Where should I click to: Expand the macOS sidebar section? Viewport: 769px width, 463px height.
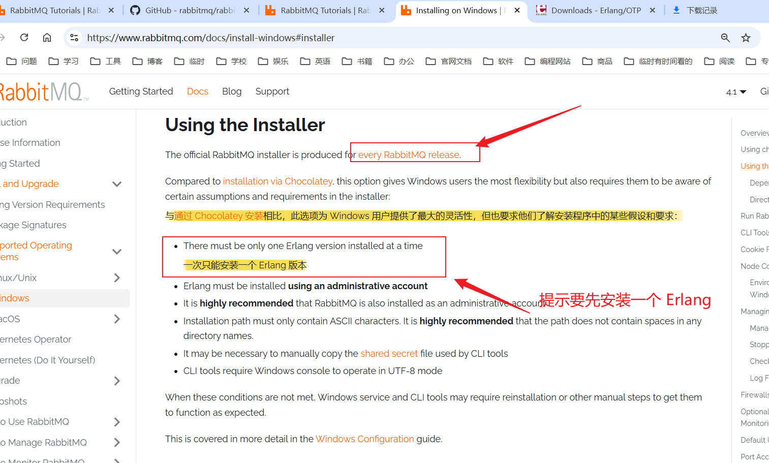click(x=117, y=319)
